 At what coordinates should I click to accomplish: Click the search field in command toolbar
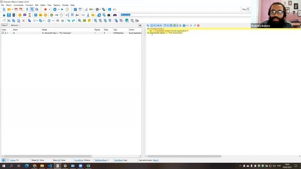[185, 15]
